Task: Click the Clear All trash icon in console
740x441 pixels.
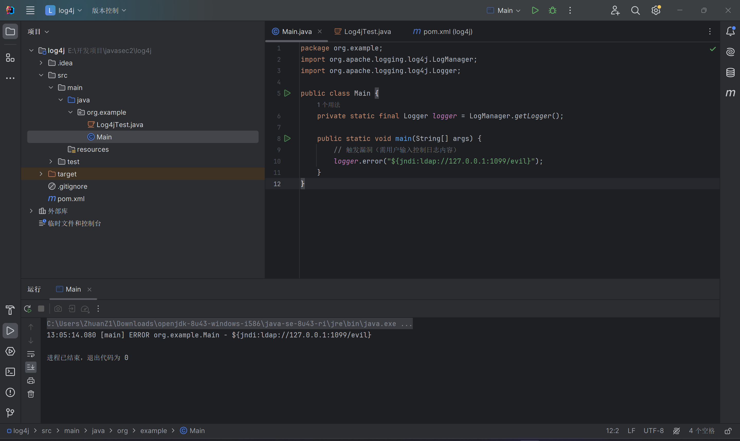Action: (x=31, y=394)
